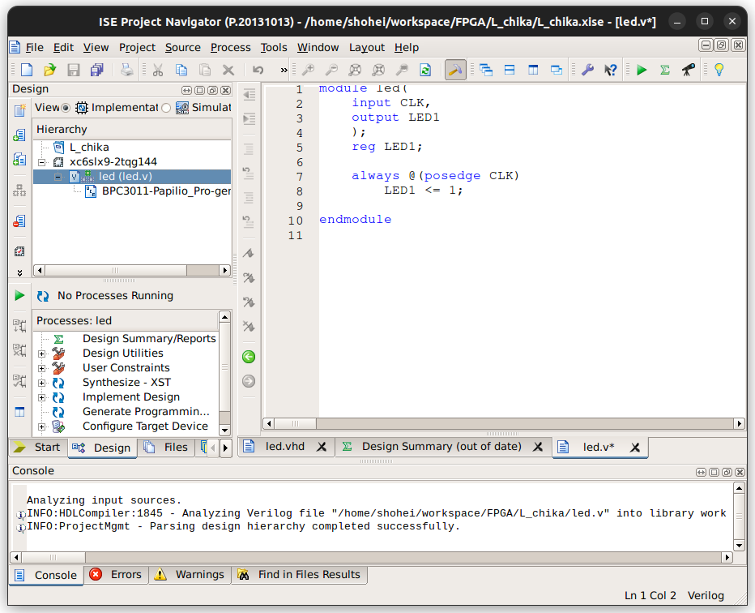This screenshot has height=613, width=755.
Task: Open the Project menu
Action: coord(137,47)
